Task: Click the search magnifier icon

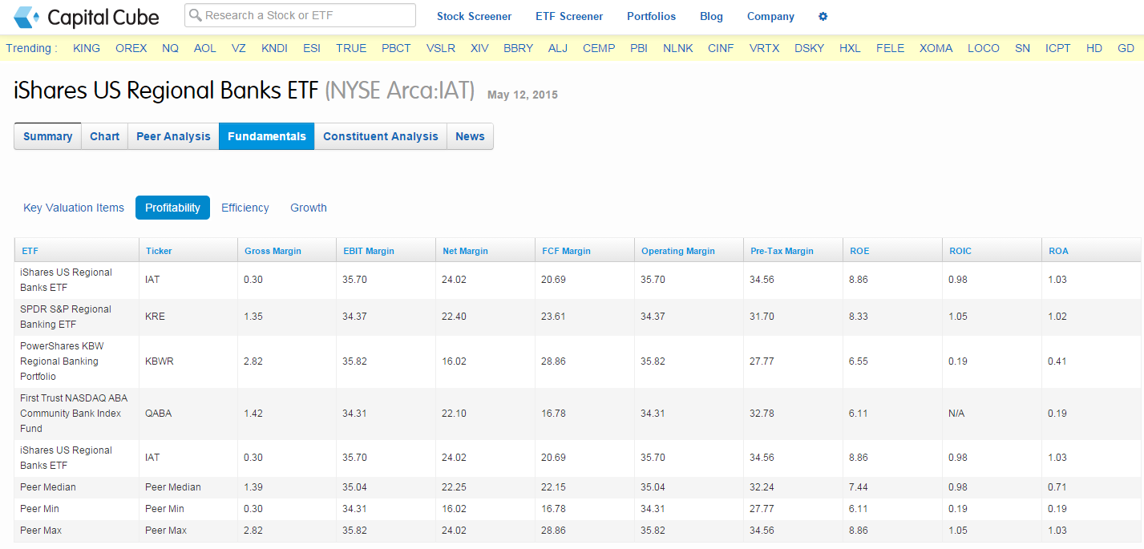Action: point(195,15)
